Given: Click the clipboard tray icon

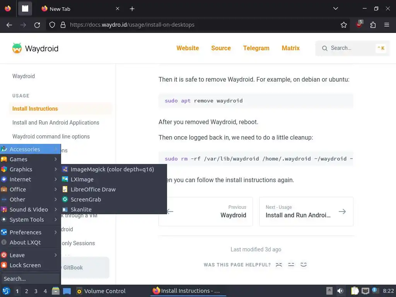Looking at the screenshot, I should point(355,291).
